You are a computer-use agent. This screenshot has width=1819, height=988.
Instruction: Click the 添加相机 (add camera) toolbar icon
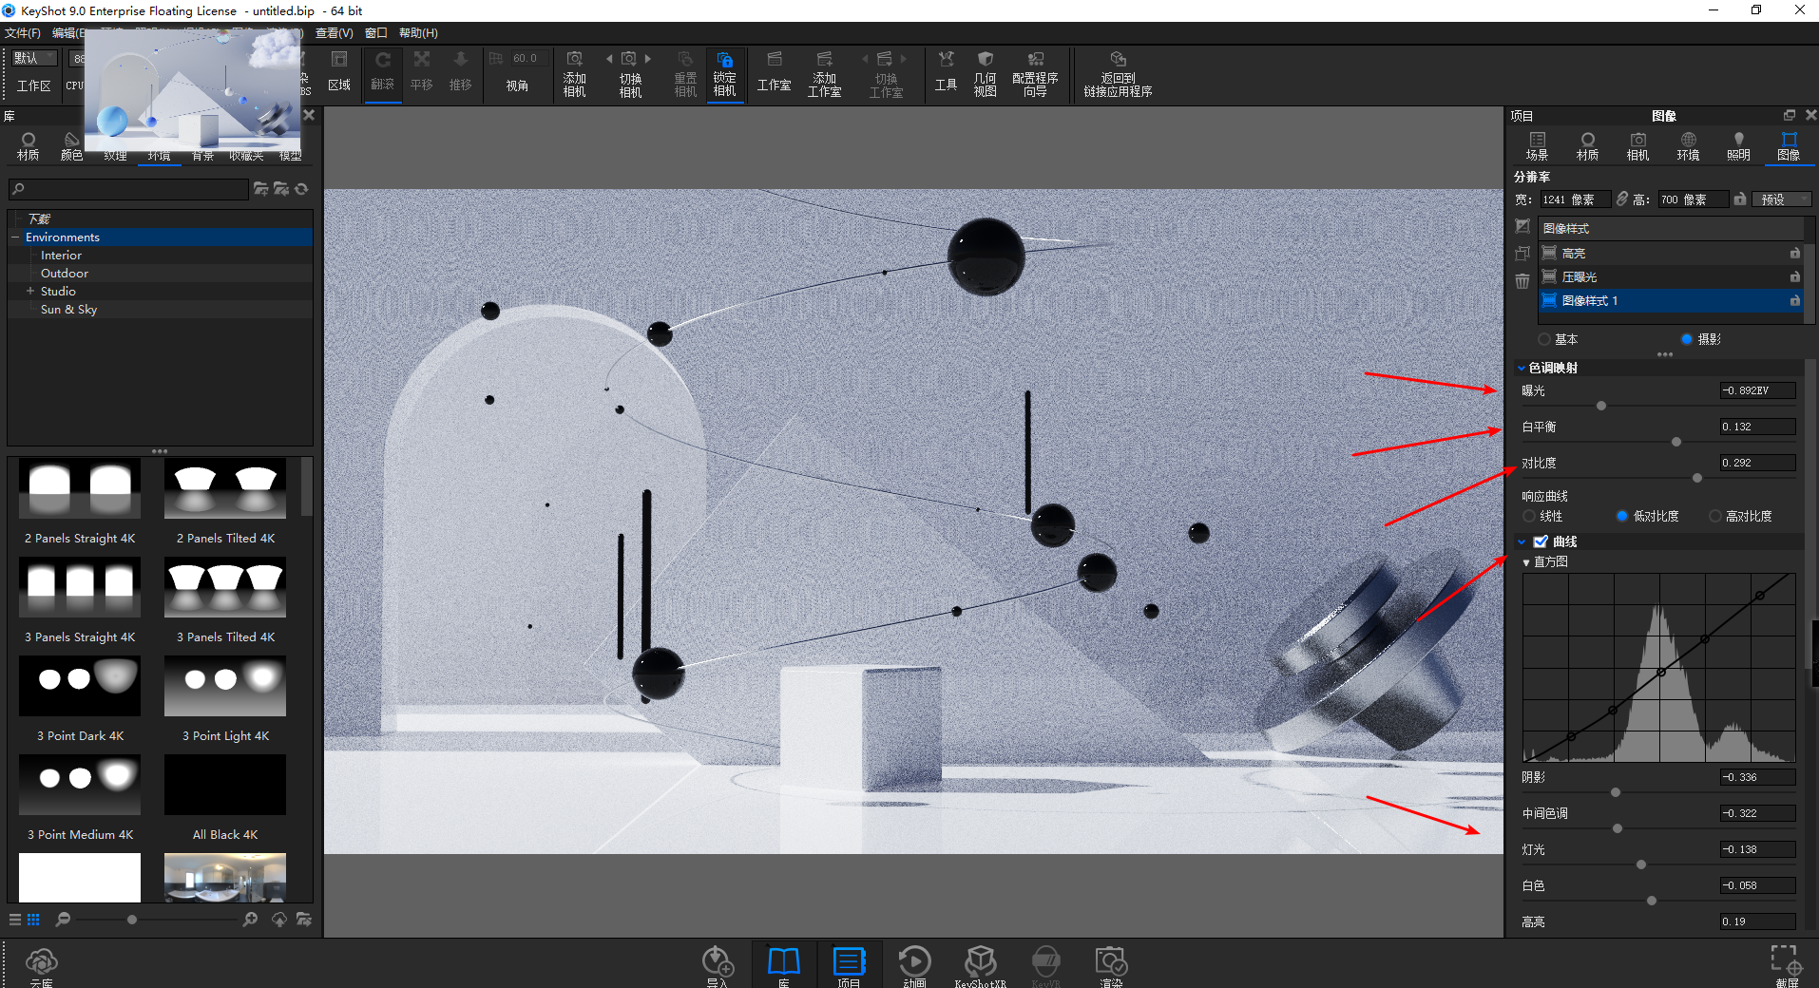(x=574, y=74)
